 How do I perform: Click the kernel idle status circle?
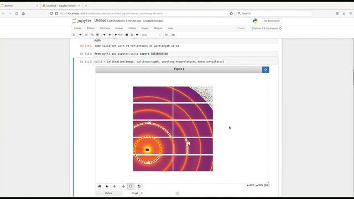click(280, 28)
